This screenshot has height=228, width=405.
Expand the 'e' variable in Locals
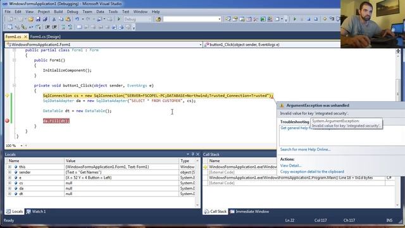(x=9, y=177)
